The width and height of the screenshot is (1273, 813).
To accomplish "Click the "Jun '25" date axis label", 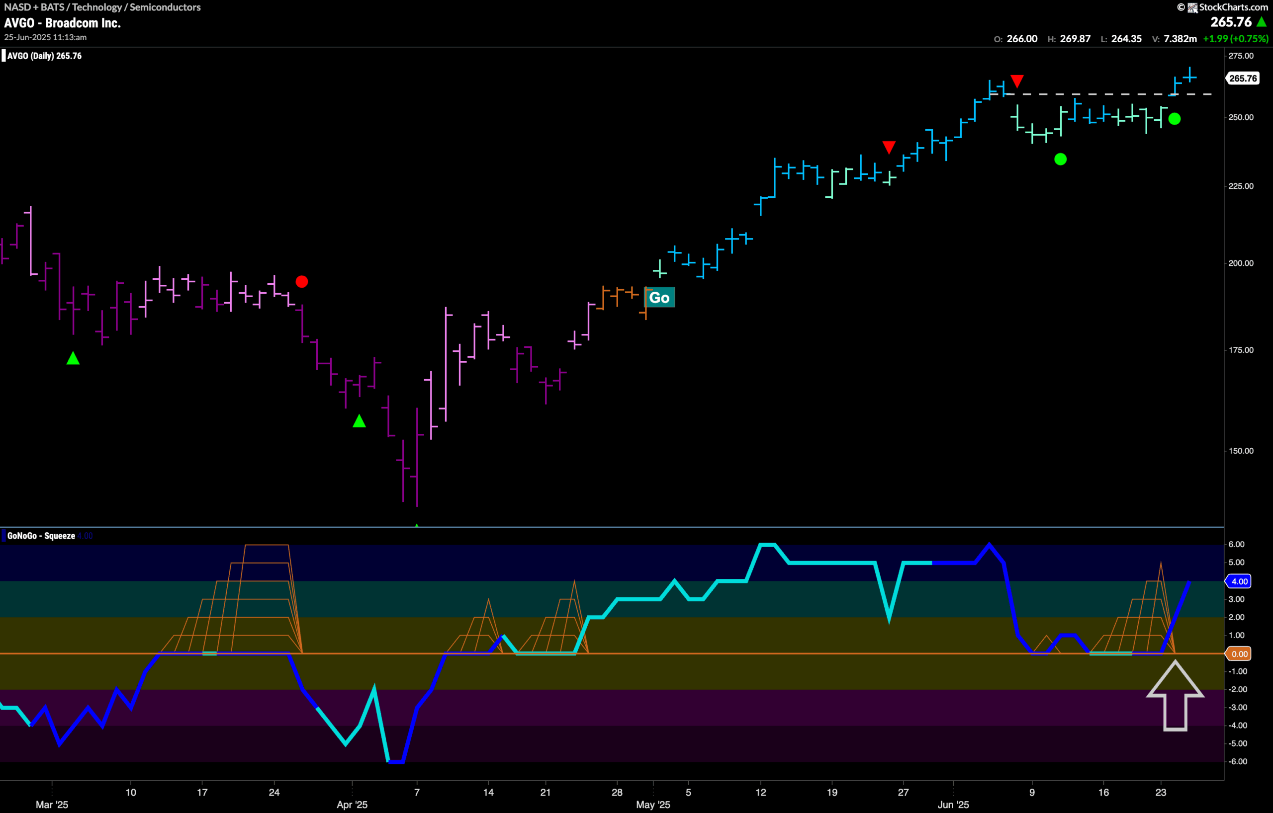I will [x=953, y=805].
